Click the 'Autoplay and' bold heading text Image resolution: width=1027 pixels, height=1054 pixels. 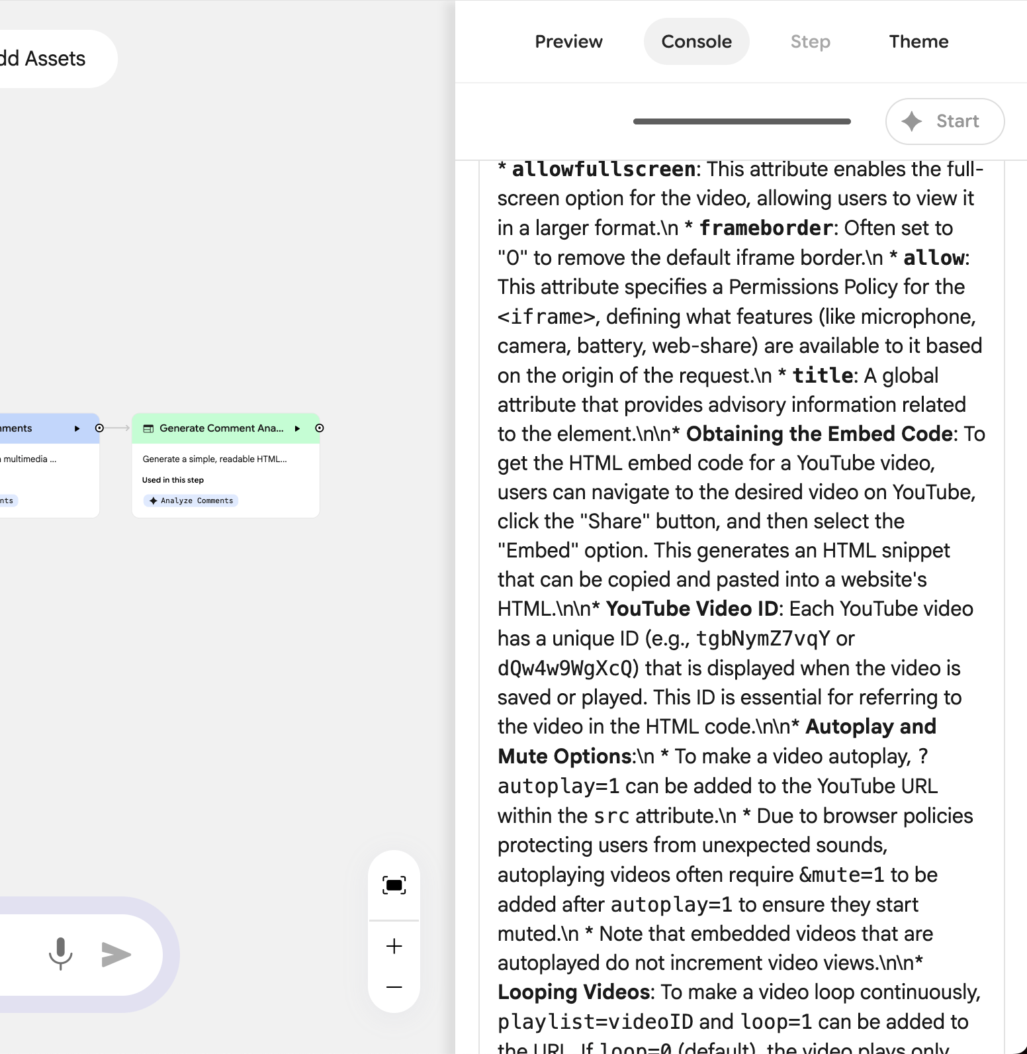[871, 726]
